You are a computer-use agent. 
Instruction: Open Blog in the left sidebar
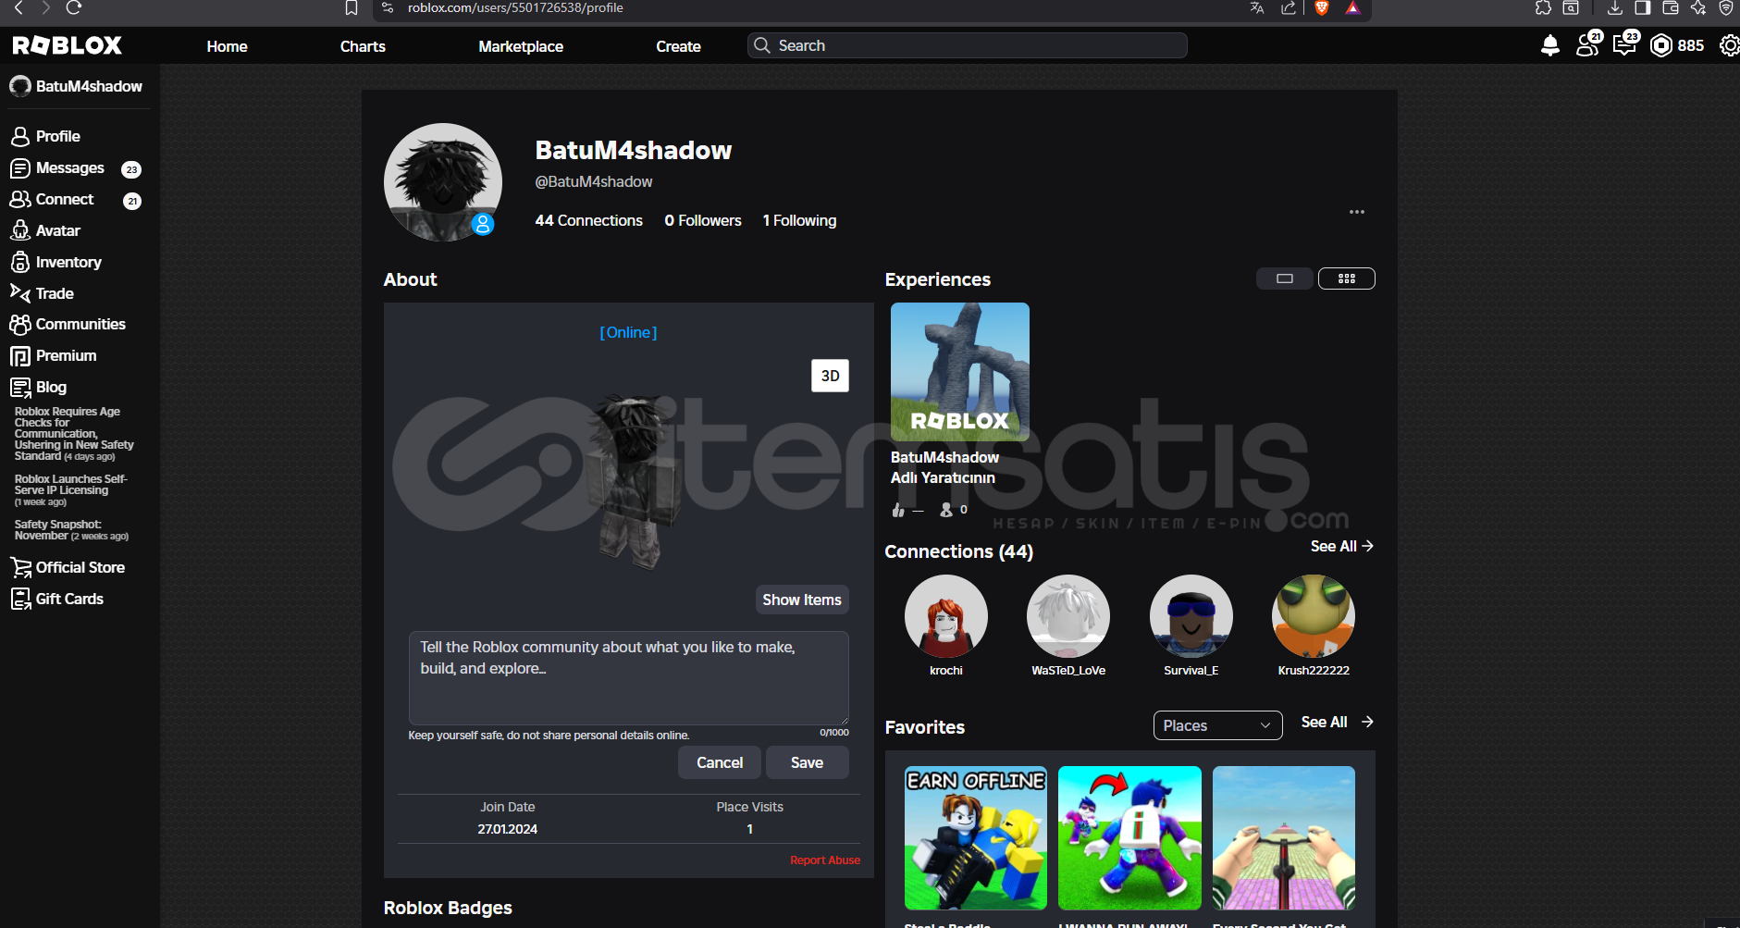point(38,387)
